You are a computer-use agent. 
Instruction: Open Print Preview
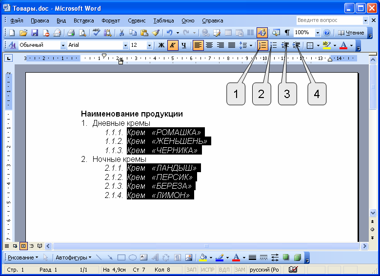coord(82,33)
